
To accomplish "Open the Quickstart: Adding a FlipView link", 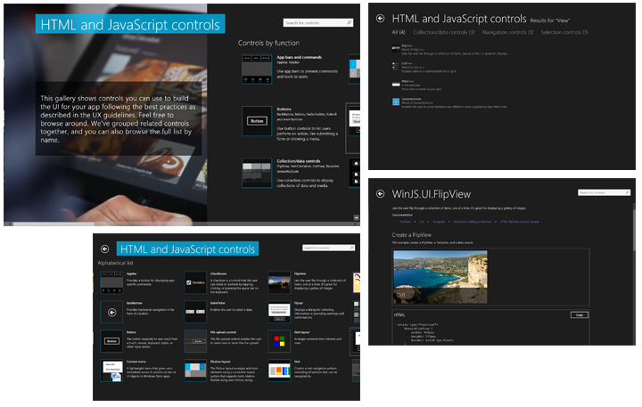I will coord(472,221).
